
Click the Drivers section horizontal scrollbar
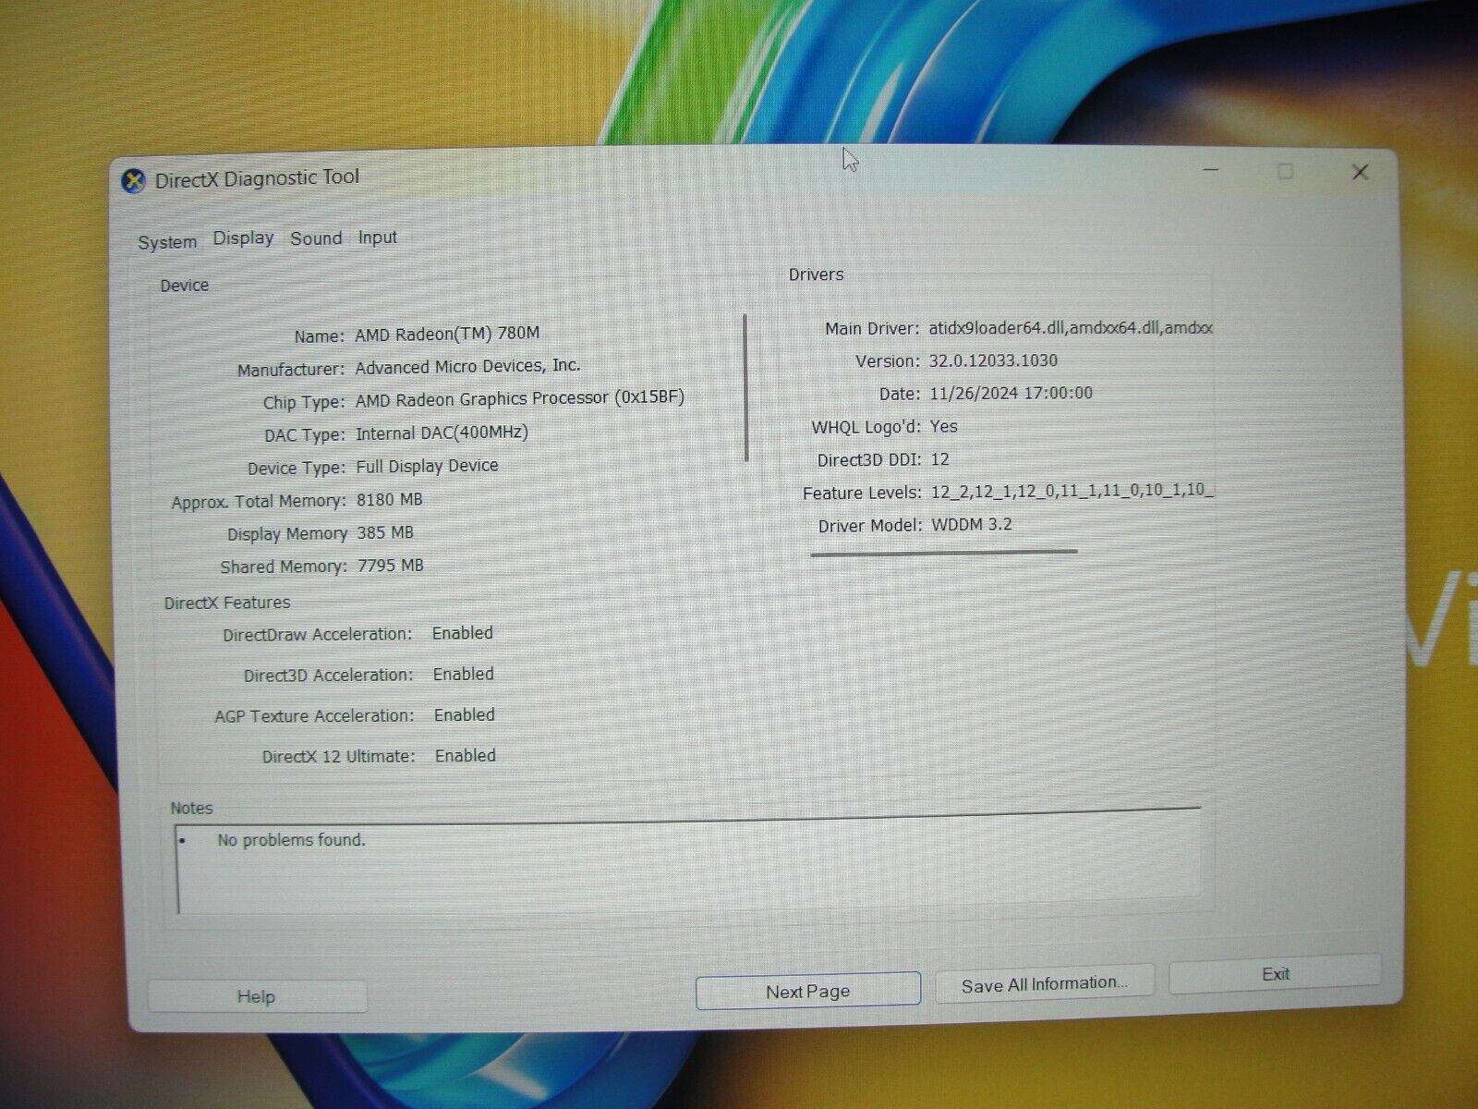[943, 553]
